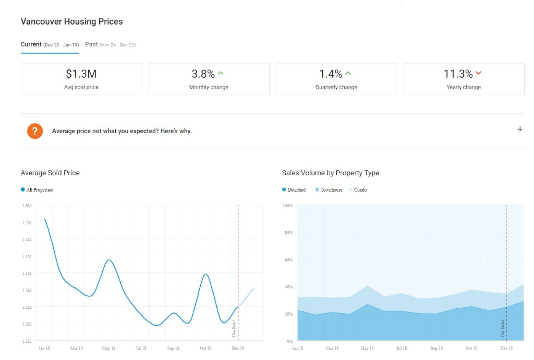Toggle the Detached legend series
Screen dimensions: 534x360
tap(294, 190)
